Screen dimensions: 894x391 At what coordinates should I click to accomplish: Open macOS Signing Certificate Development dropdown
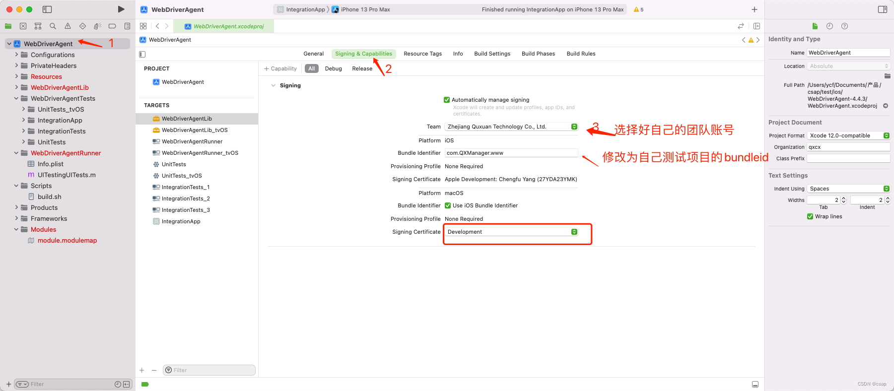[511, 232]
